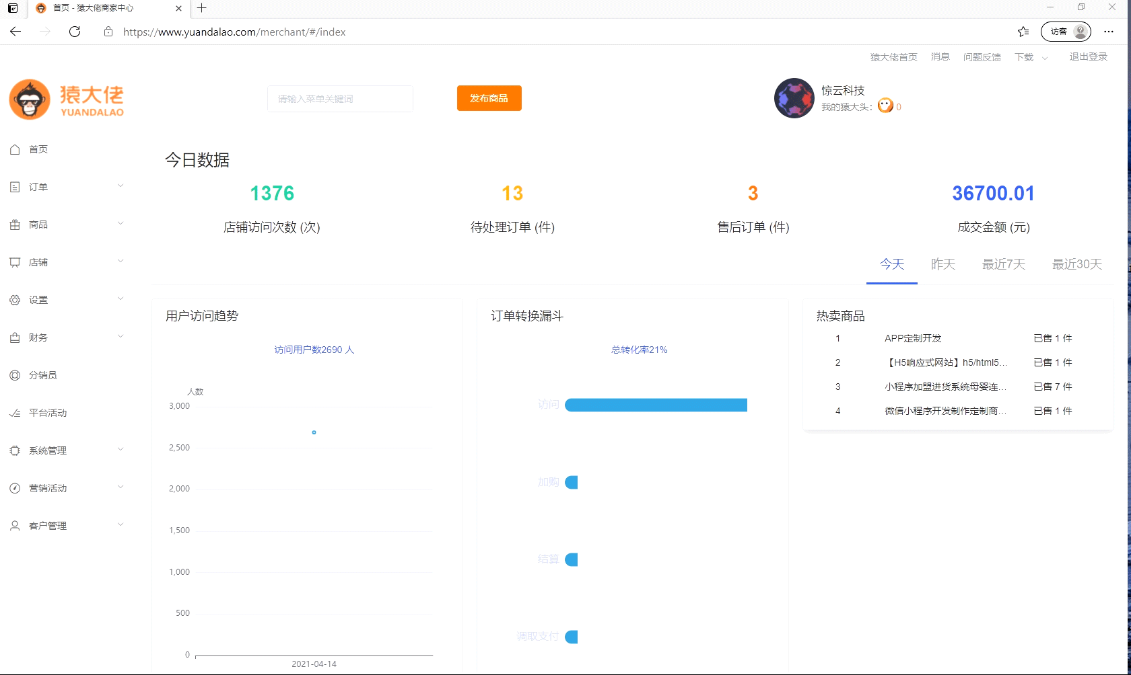Viewport: 1131px width, 675px height.
Task: Switch to the 最近30天 tab
Action: click(x=1077, y=264)
